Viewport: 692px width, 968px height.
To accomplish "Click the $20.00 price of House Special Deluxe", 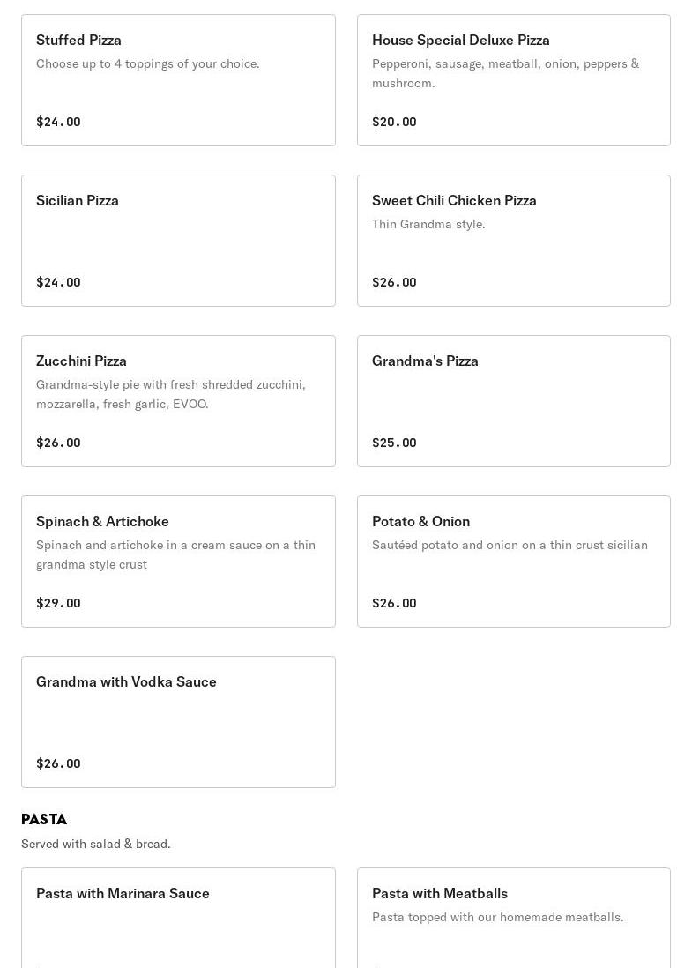I will (x=394, y=122).
